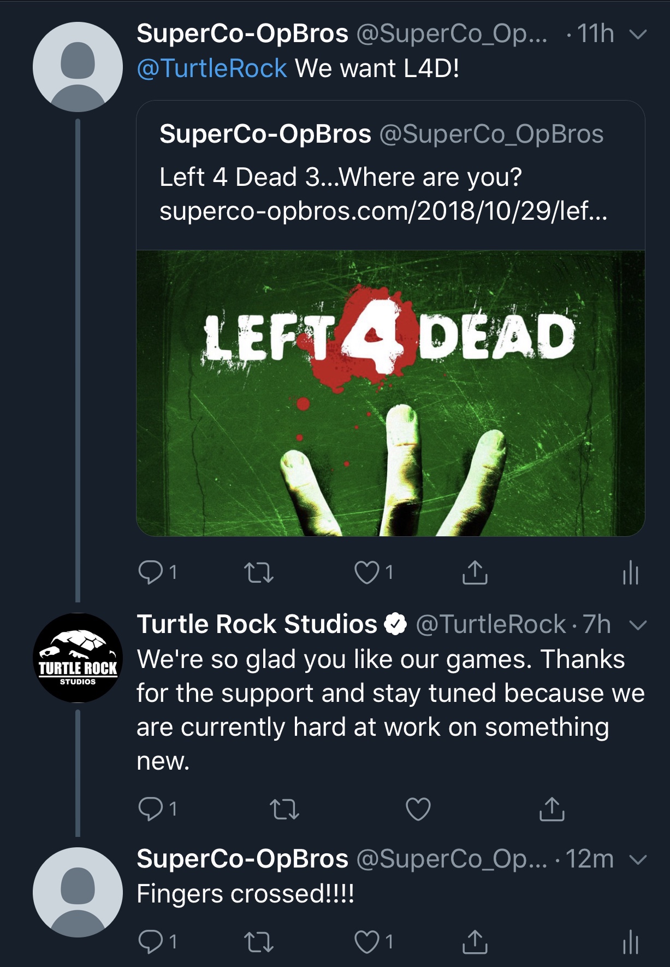Expand options chevron on the 11h tweet
The image size is (670, 967).
point(638,34)
